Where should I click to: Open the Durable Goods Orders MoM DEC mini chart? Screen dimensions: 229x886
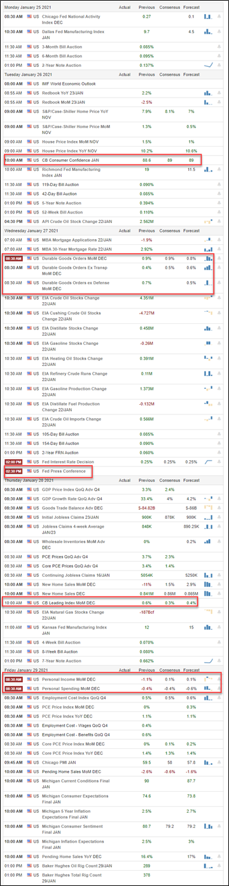[x=209, y=259]
